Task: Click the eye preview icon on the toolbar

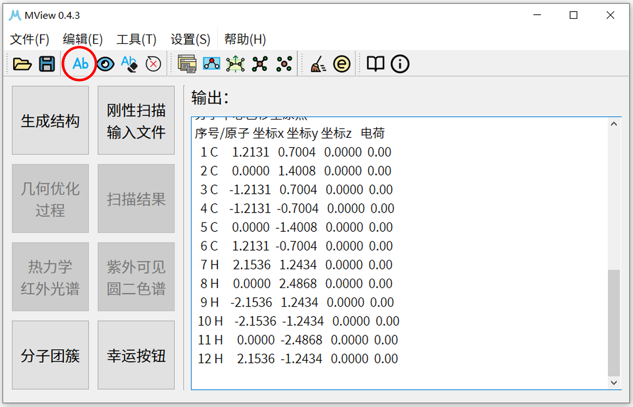Action: coord(106,63)
